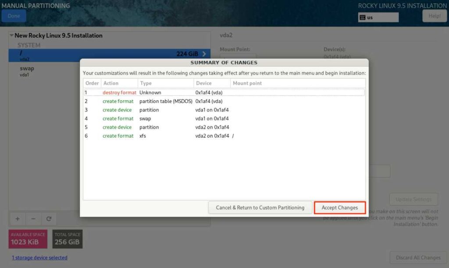The width and height of the screenshot is (449, 268).
Task: Select 'partition table (MSDOS)' row
Action: [224, 101]
